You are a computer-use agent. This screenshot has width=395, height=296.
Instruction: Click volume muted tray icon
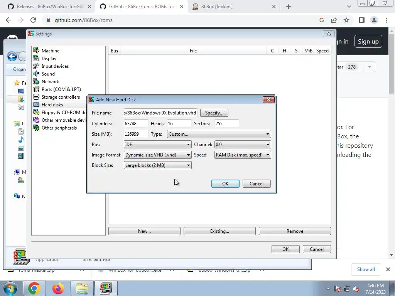click(356, 289)
